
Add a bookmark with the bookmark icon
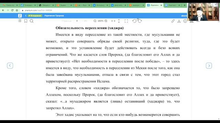click(x=26, y=21)
